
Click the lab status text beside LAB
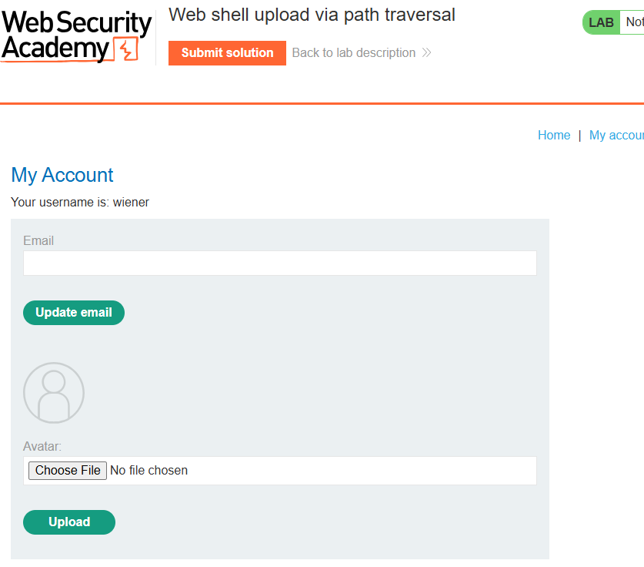[634, 22]
